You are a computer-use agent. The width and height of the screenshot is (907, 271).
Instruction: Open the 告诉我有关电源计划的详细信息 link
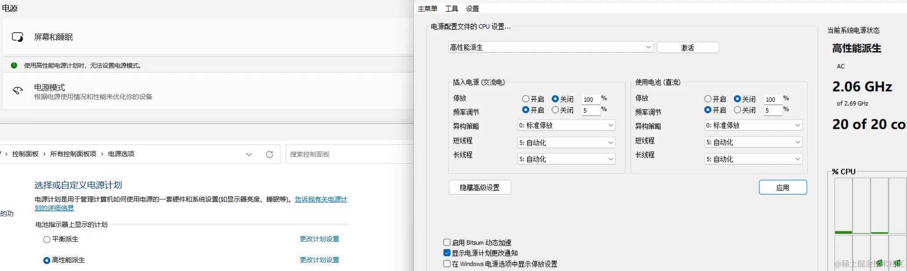pyautogui.click(x=321, y=199)
